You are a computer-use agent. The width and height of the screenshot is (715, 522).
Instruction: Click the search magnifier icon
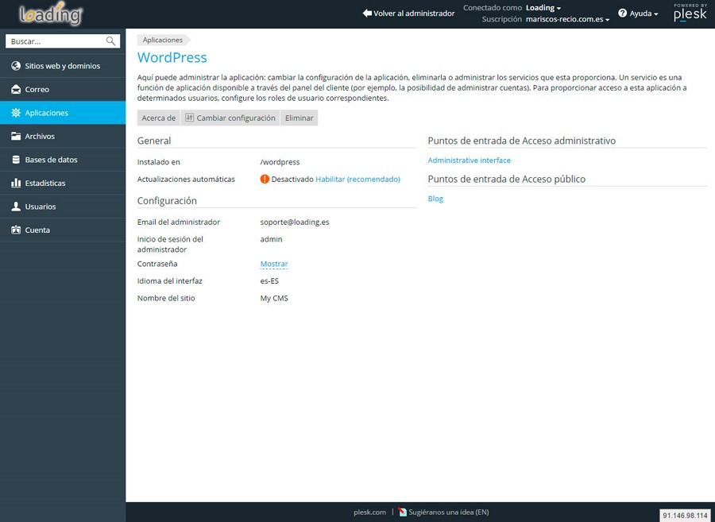tap(110, 41)
